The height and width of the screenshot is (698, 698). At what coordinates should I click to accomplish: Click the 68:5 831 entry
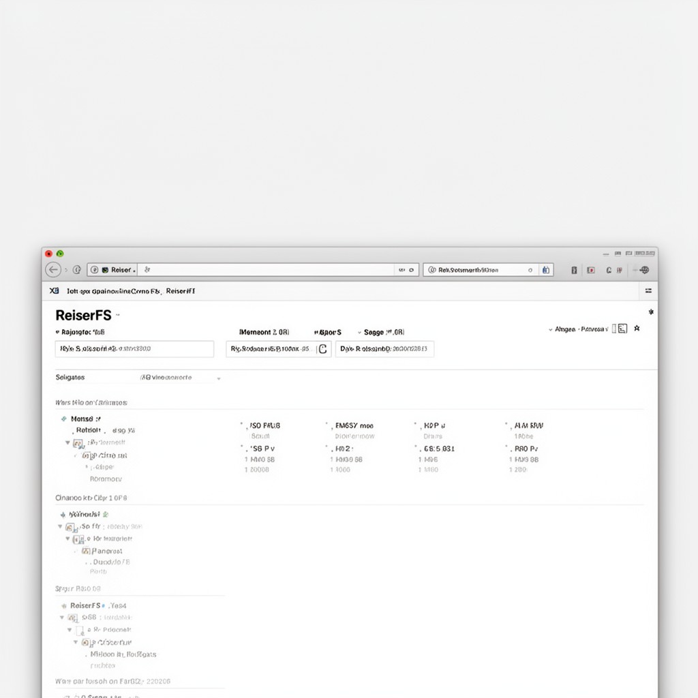(x=440, y=449)
